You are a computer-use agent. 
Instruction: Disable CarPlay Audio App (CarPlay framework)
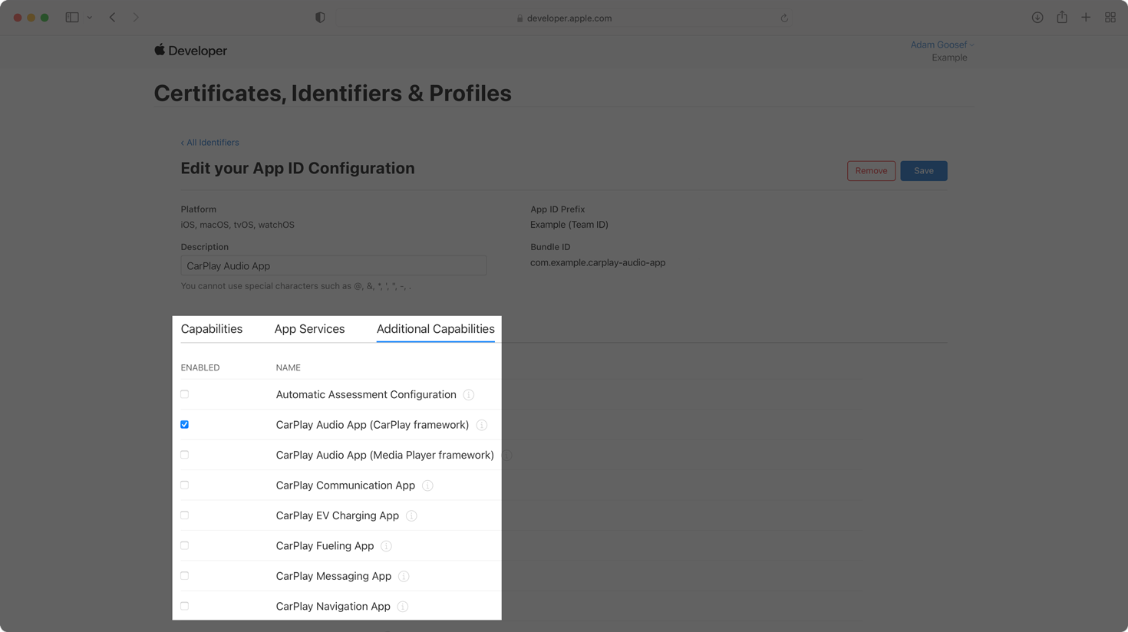tap(184, 423)
